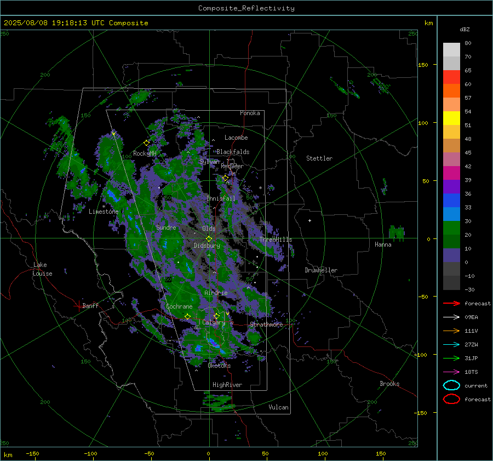
Task: Click the red cross marker at Banff
Action: pos(78,306)
